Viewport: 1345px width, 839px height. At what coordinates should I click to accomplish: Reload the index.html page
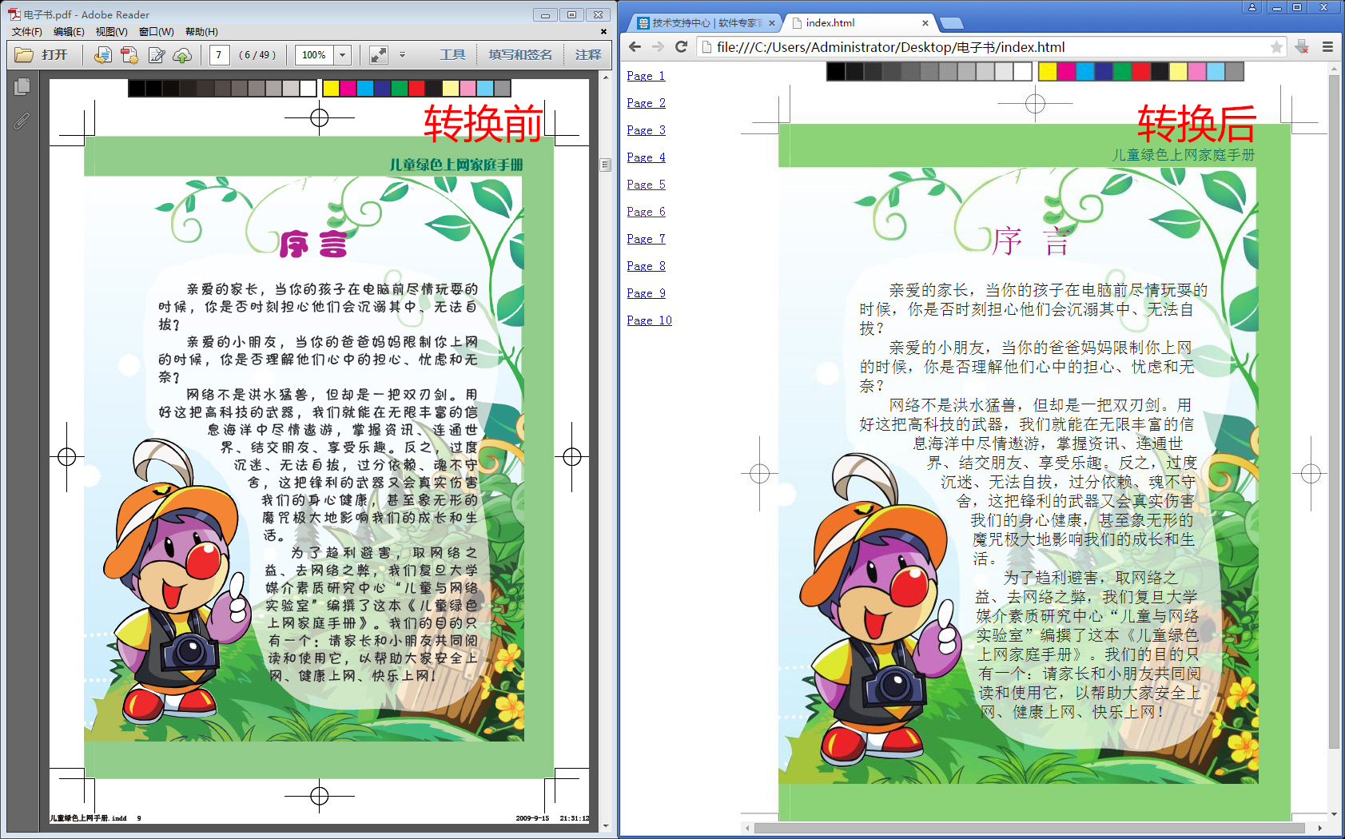(x=681, y=46)
